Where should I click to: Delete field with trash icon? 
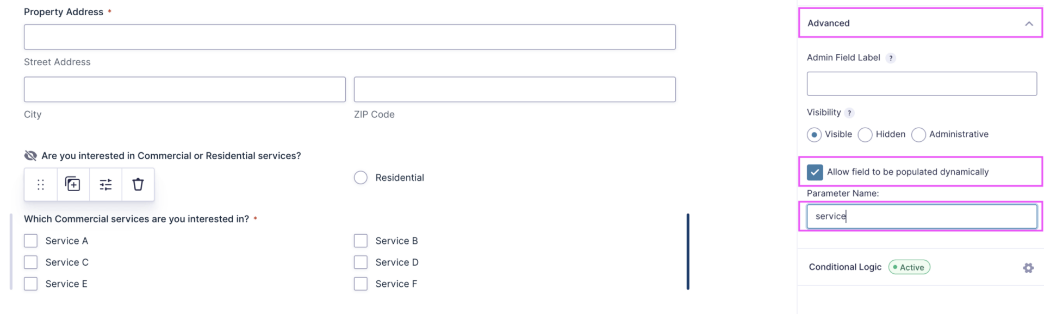pos(138,185)
